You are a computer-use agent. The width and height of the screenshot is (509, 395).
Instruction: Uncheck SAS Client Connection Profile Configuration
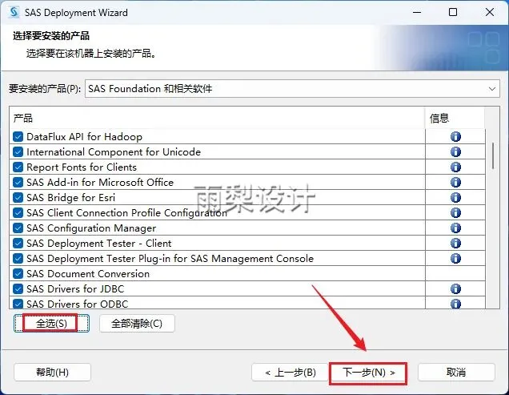tap(18, 212)
